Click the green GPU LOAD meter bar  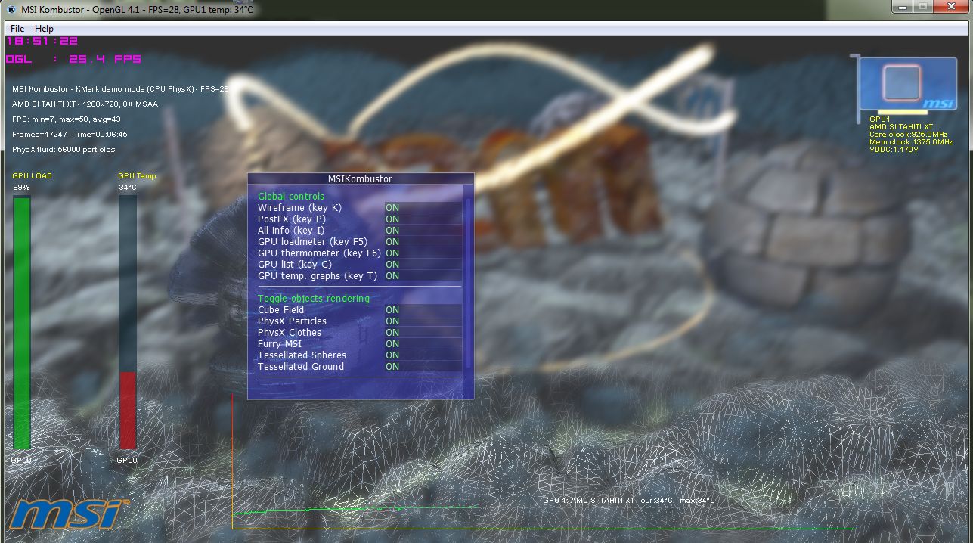coord(22,323)
